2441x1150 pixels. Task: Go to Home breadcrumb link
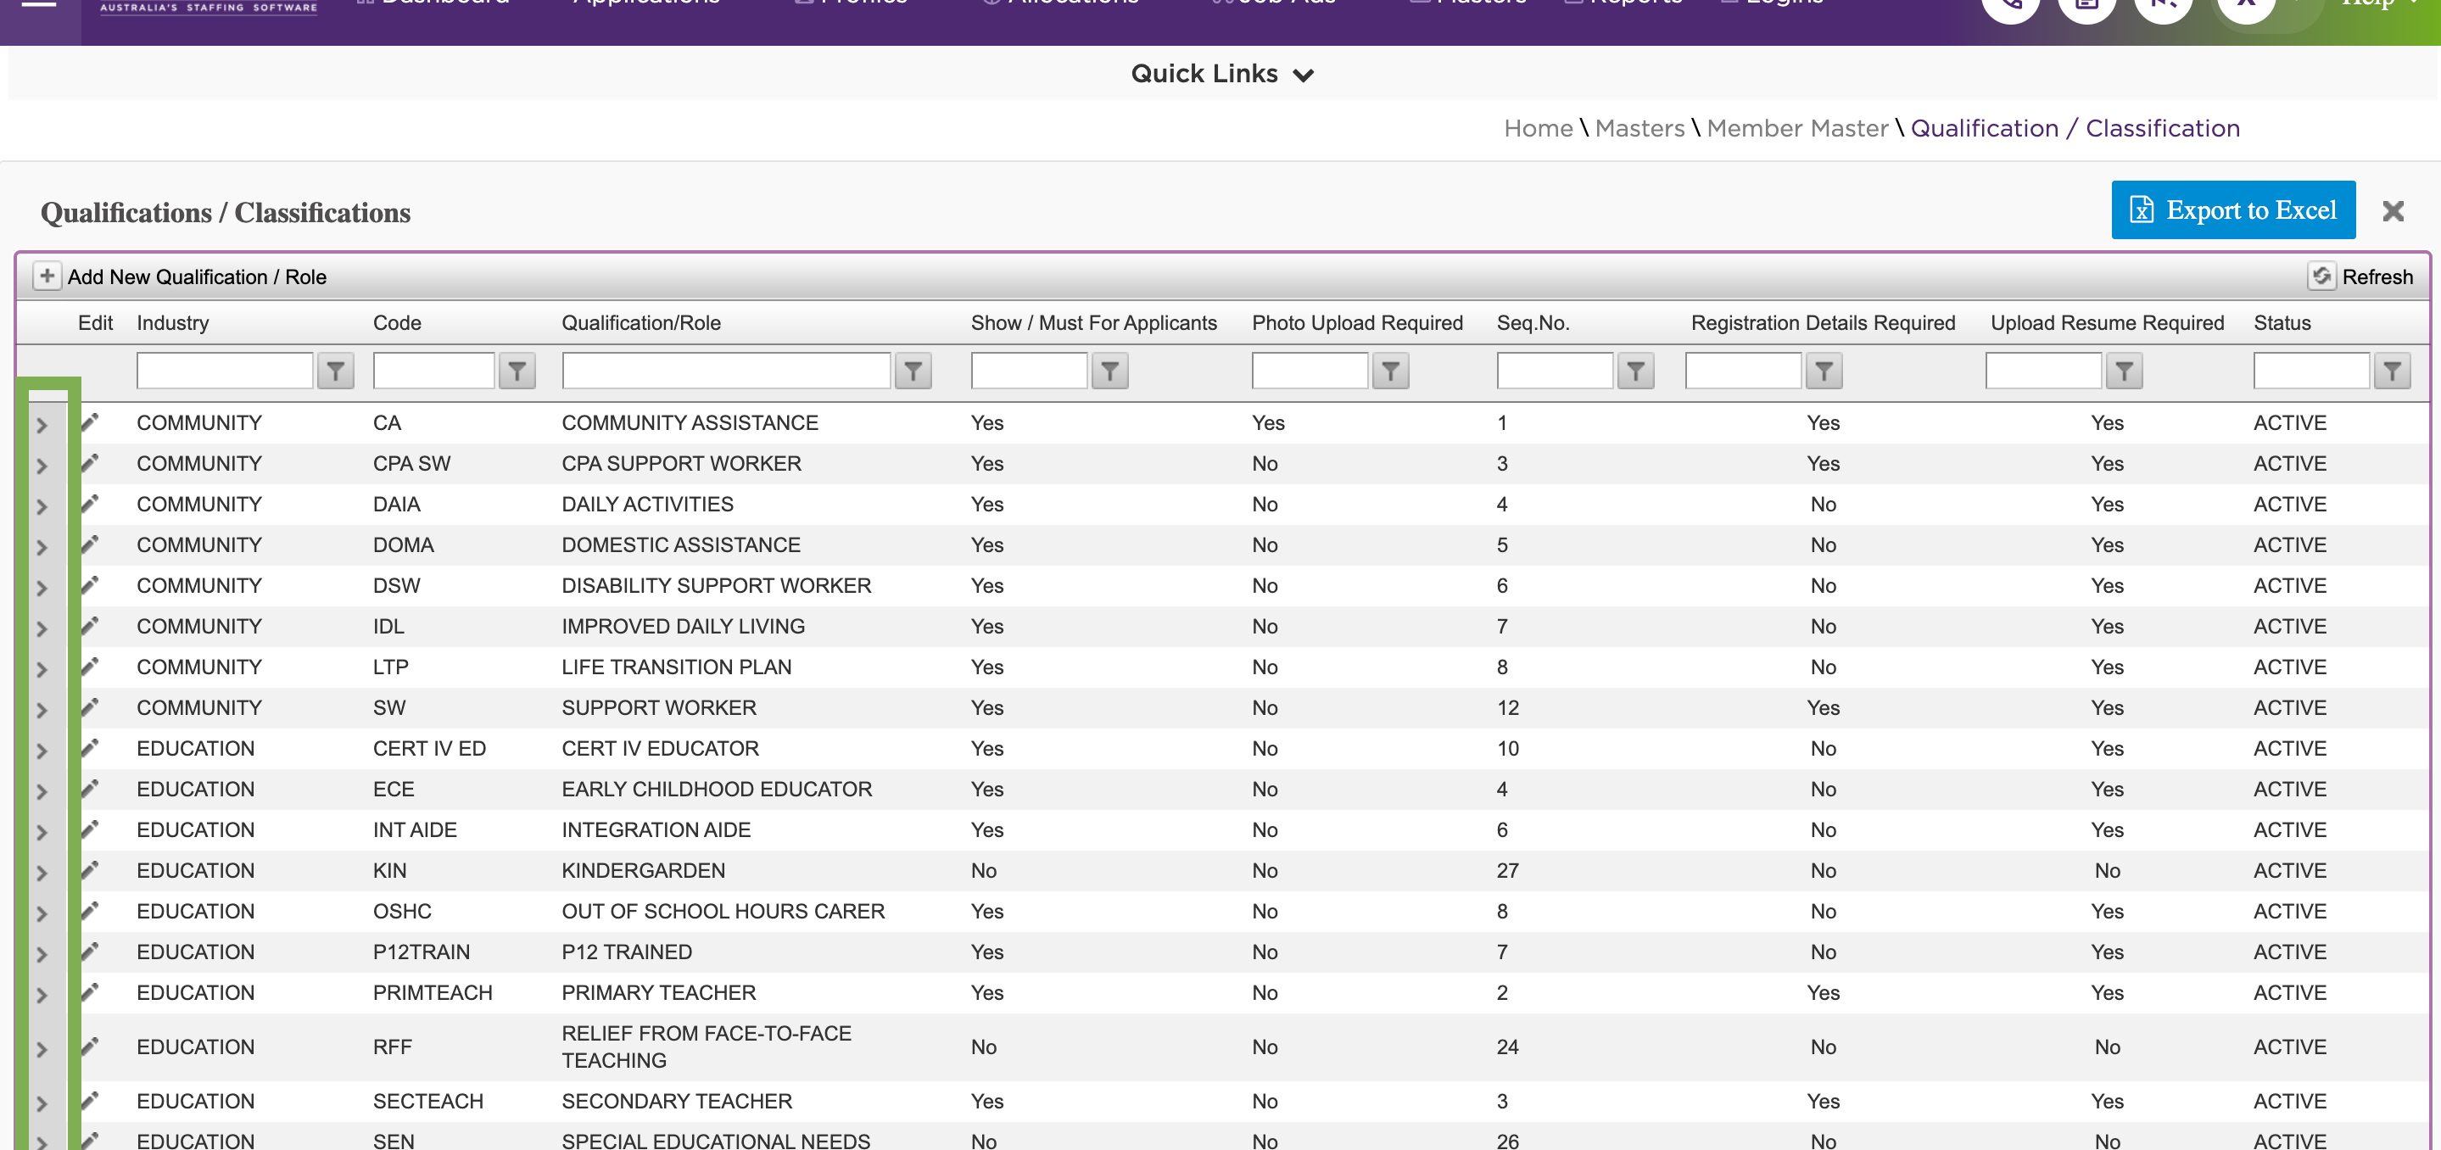click(x=1538, y=128)
